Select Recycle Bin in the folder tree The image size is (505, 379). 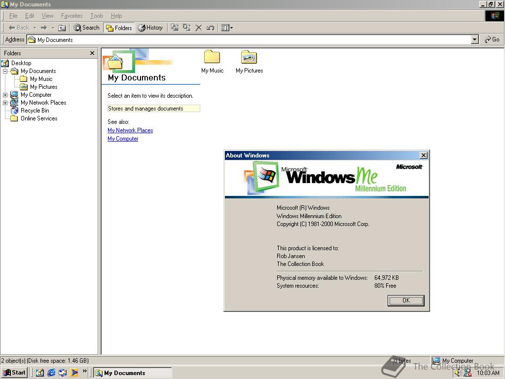35,111
